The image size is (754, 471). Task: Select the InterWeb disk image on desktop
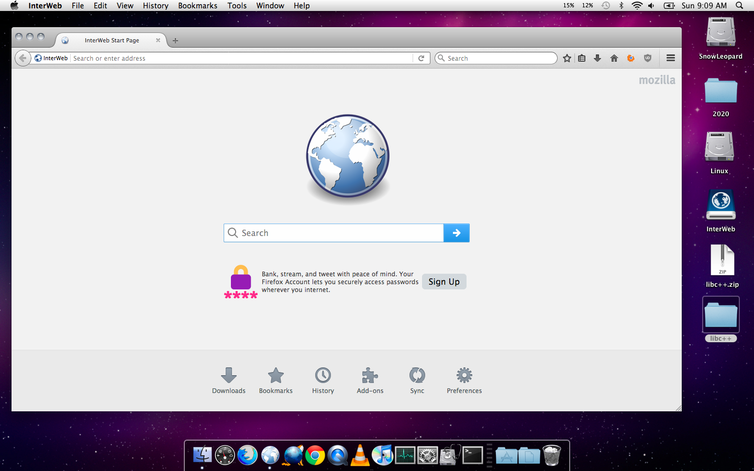tap(720, 210)
